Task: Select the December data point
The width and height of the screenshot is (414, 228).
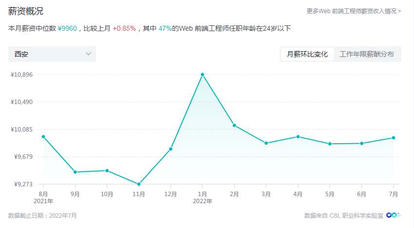Action: [171, 149]
